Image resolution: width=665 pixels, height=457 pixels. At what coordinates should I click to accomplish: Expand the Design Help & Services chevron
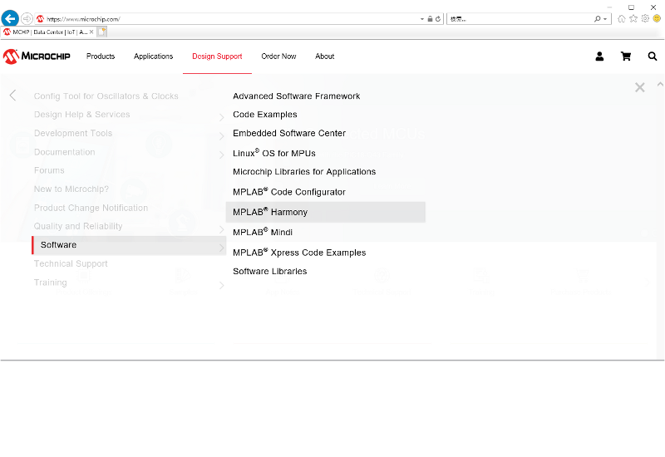pyautogui.click(x=221, y=117)
